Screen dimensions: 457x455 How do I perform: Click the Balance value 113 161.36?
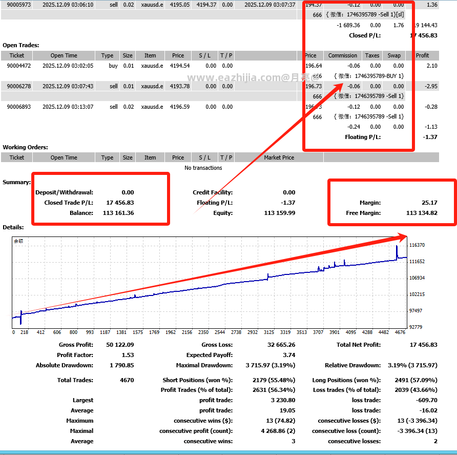click(x=118, y=213)
